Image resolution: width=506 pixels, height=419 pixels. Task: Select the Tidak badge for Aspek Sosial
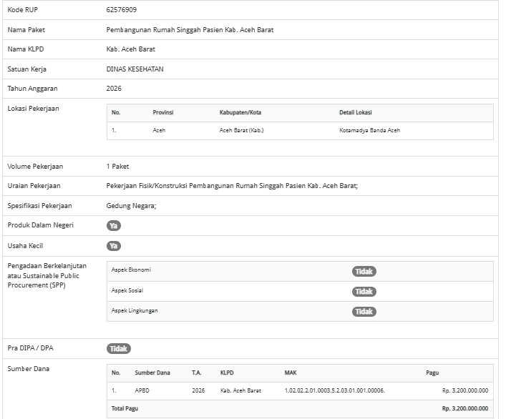364,292
